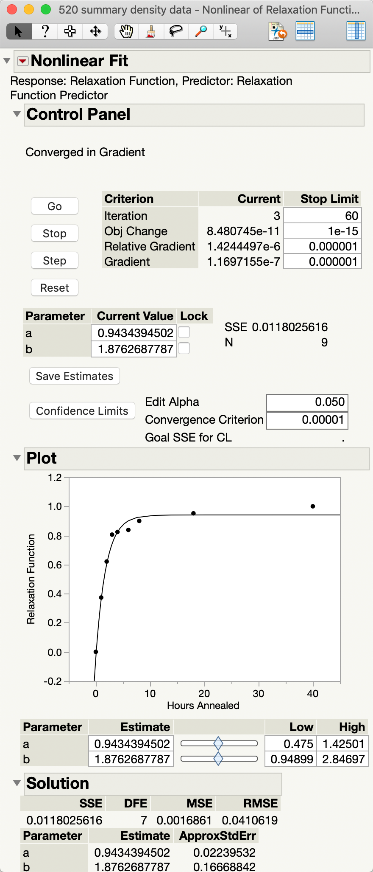373x872 pixels.
Task: Enable the Lock checkbox for parameter b
Action: click(x=184, y=349)
